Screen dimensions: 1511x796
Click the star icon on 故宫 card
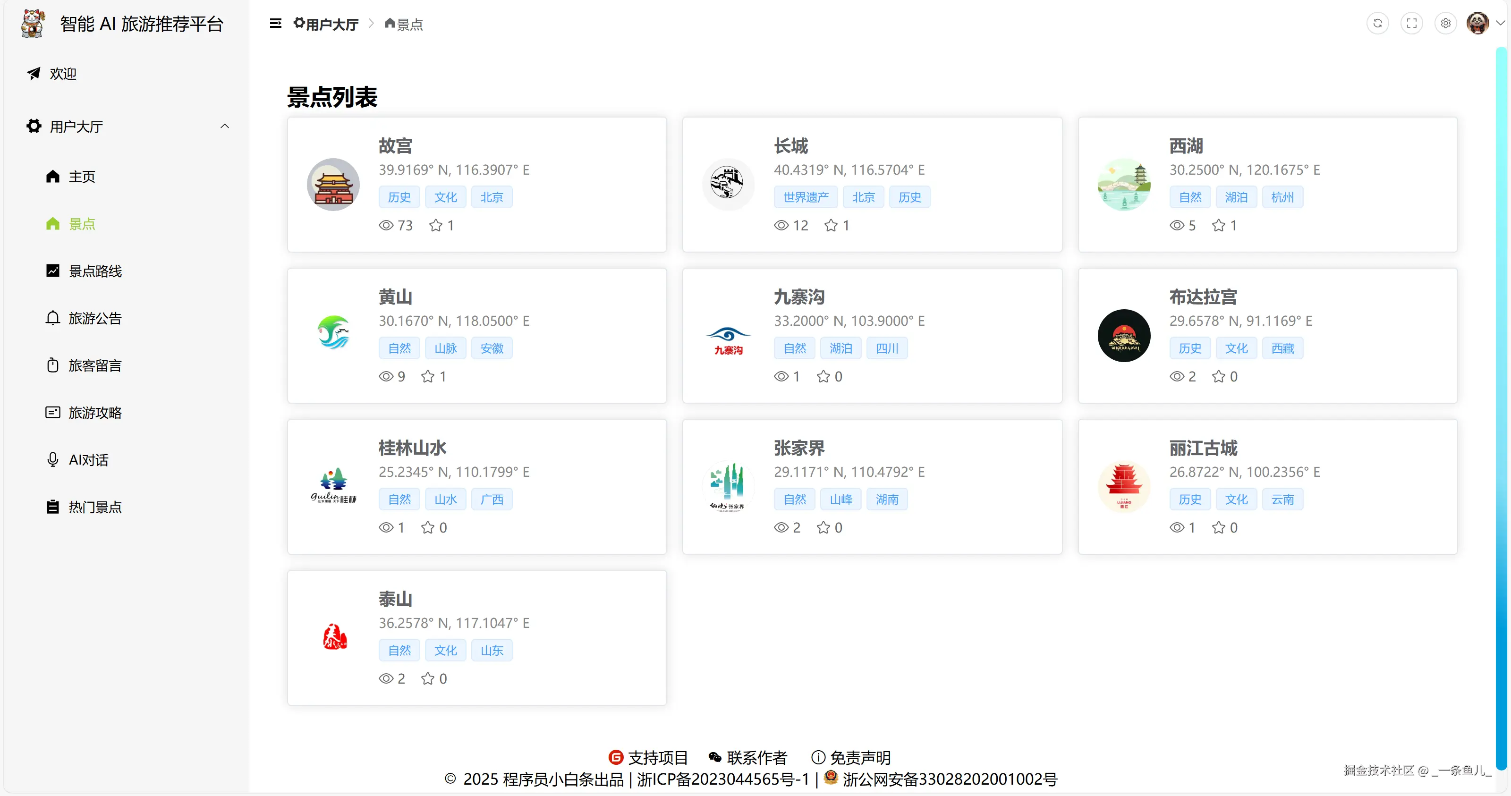pyautogui.click(x=435, y=225)
